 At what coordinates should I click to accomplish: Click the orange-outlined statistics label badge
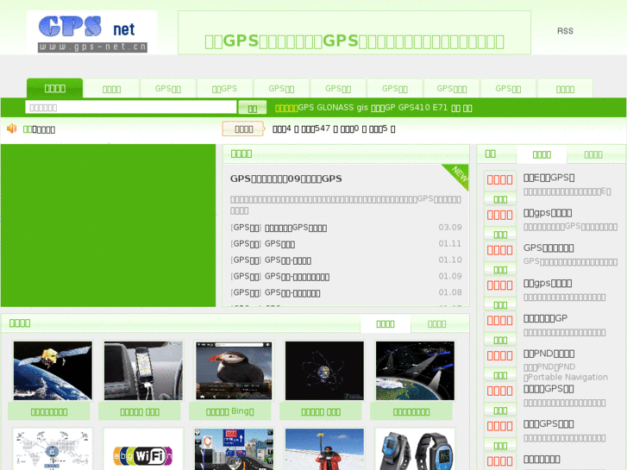(x=243, y=128)
